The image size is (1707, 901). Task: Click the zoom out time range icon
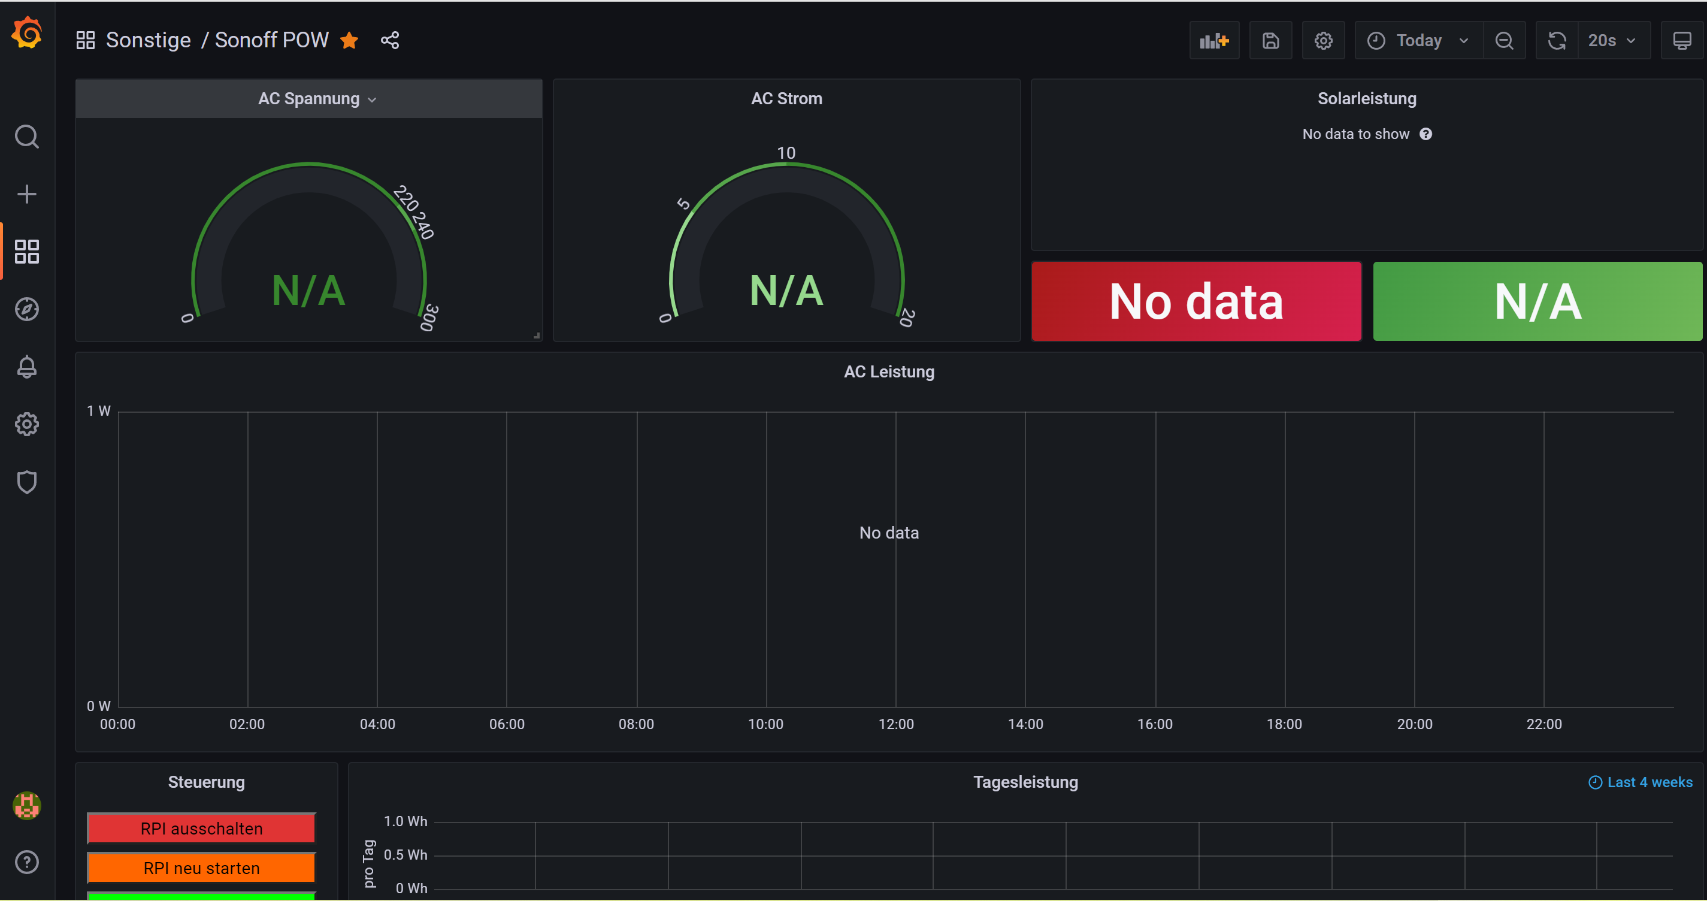point(1503,41)
